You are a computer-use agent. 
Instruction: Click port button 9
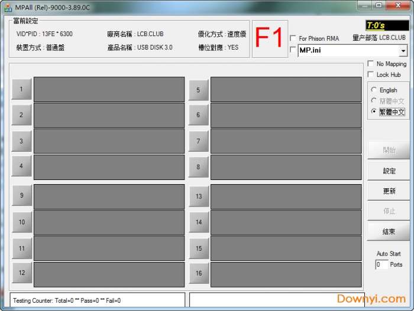22,195
